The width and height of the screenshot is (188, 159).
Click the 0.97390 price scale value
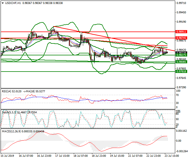181,87
